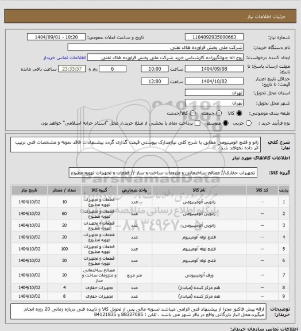Click the buyer notes description text box
The height and width of the screenshot is (331, 301).
pos(138,311)
